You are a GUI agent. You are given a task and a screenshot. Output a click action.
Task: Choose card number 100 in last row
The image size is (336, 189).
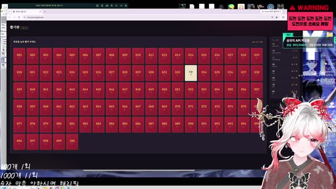coord(72,142)
